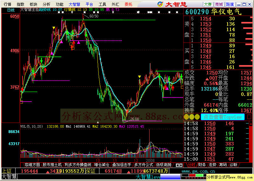This screenshot has width=254, height=181.
Task: Open the red 委托 menu
Action: pyautogui.click(x=128, y=4)
